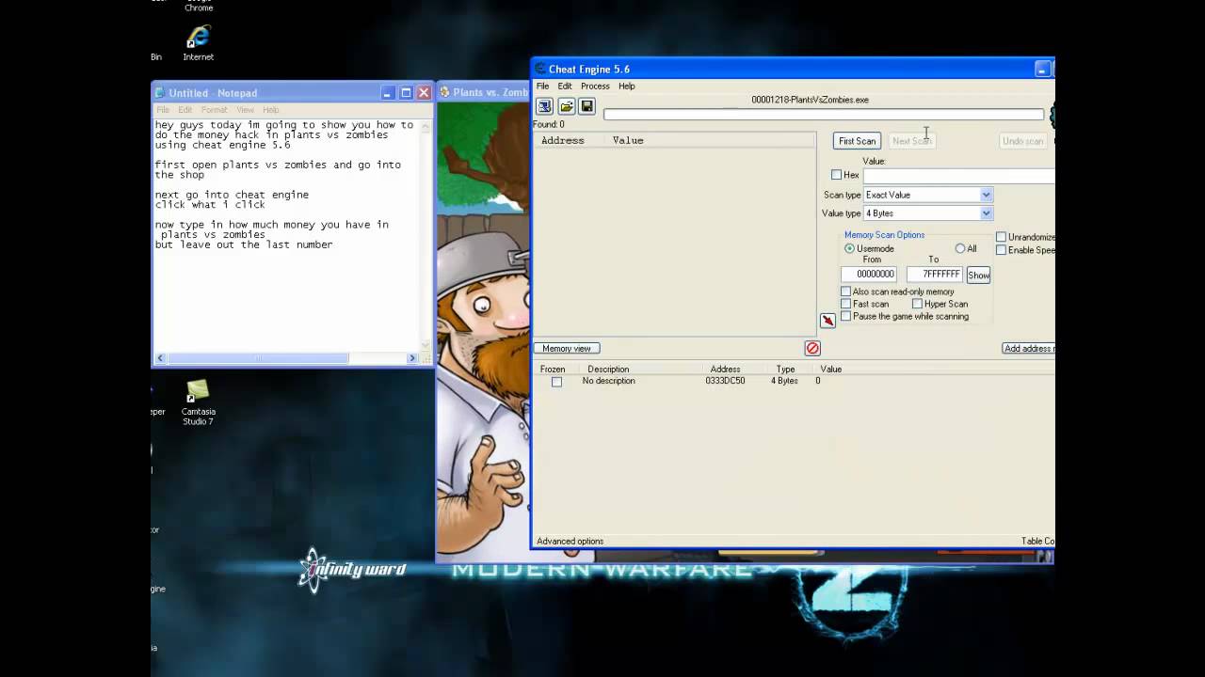The width and height of the screenshot is (1205, 677).
Task: Open the Edit menu in Cheat Engine
Action: coord(565,86)
